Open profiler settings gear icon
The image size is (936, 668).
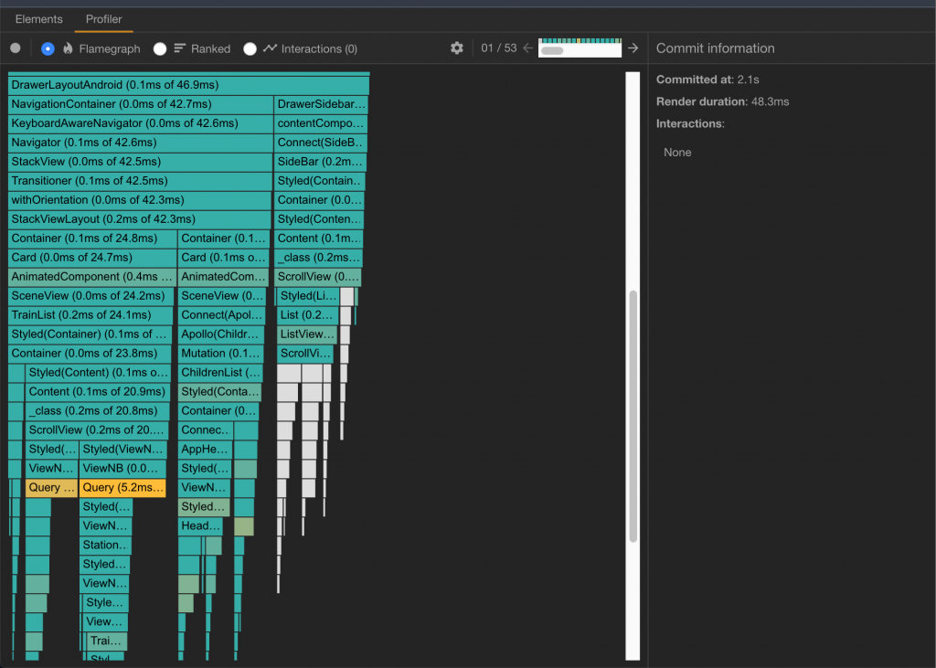457,48
